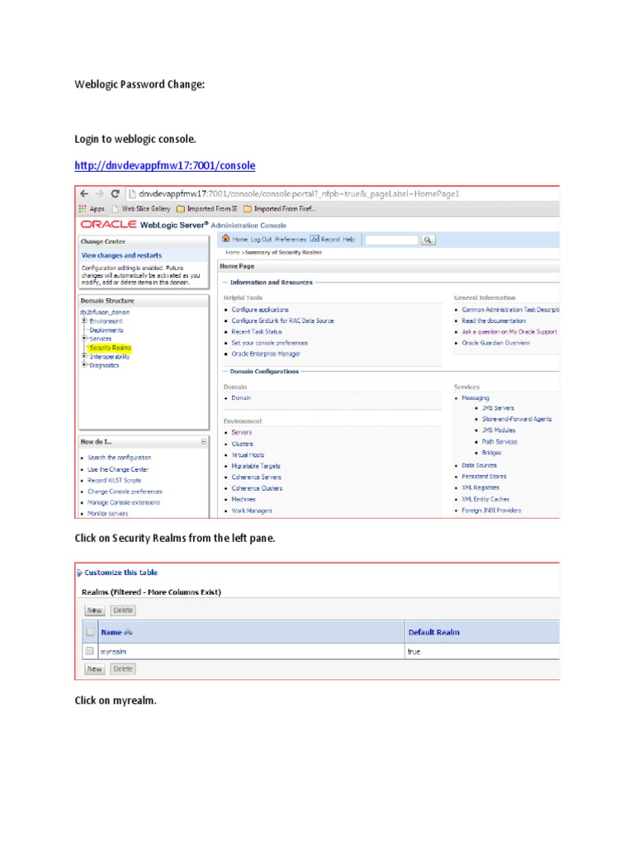
Task: Open the Virtual Hosts link
Action: [x=248, y=455]
